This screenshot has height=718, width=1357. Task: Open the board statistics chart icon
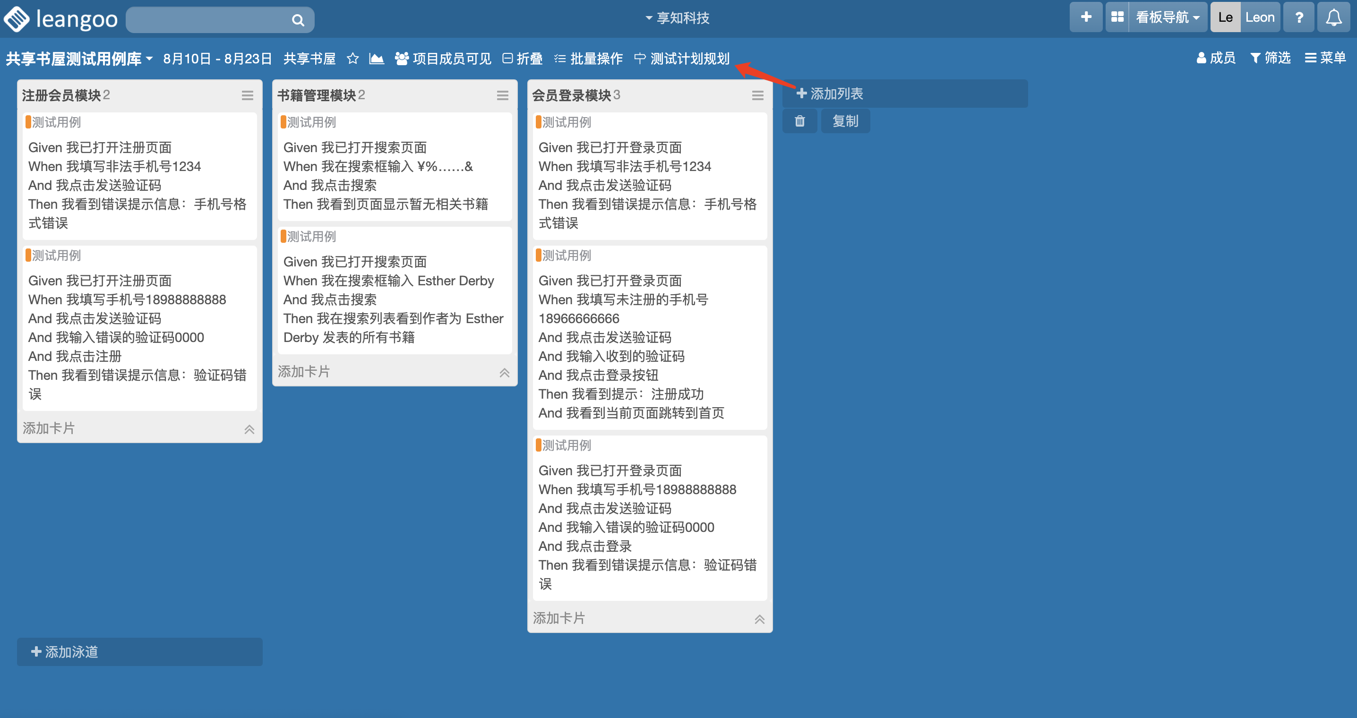coord(376,59)
